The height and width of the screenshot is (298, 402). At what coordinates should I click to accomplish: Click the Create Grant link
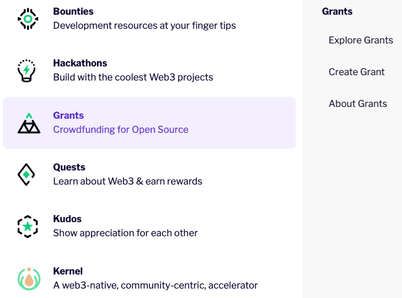point(356,72)
